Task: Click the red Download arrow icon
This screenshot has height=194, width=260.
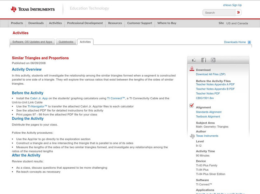Action: point(192,69)
